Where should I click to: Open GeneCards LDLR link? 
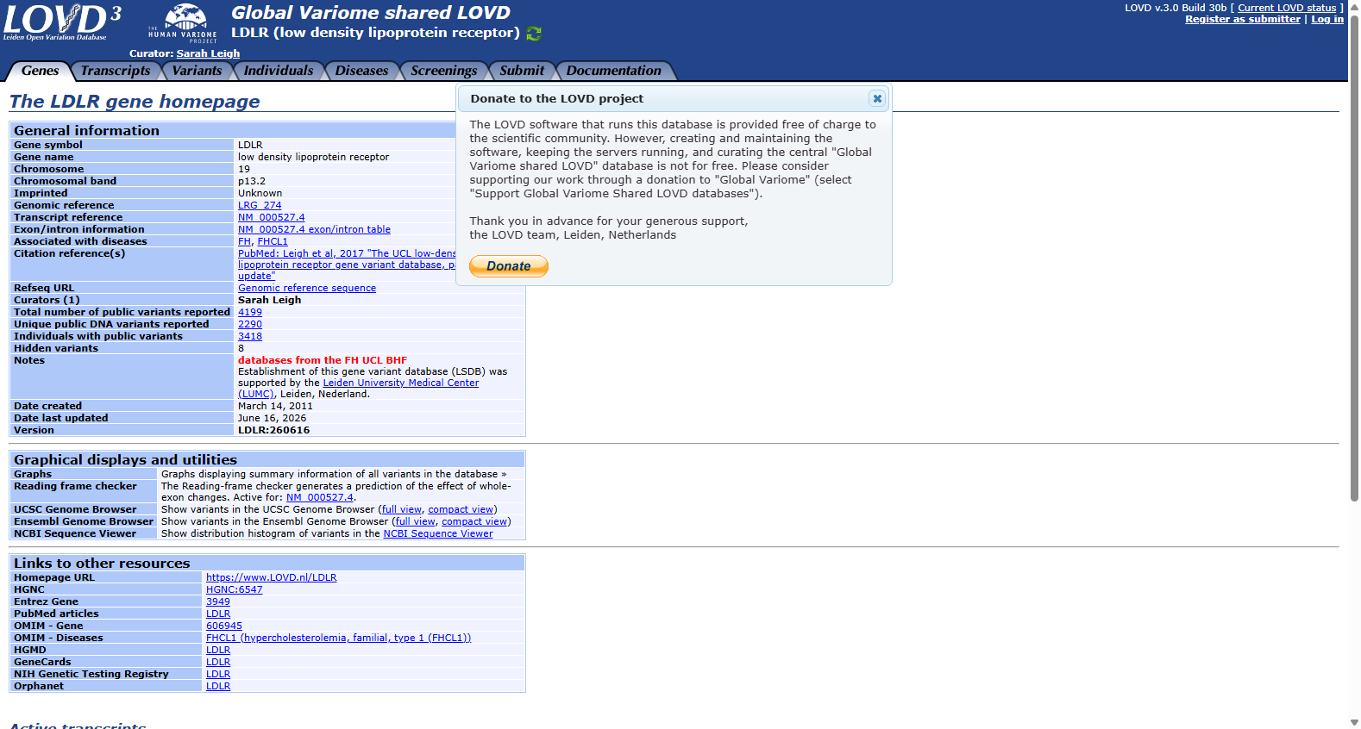coord(218,662)
